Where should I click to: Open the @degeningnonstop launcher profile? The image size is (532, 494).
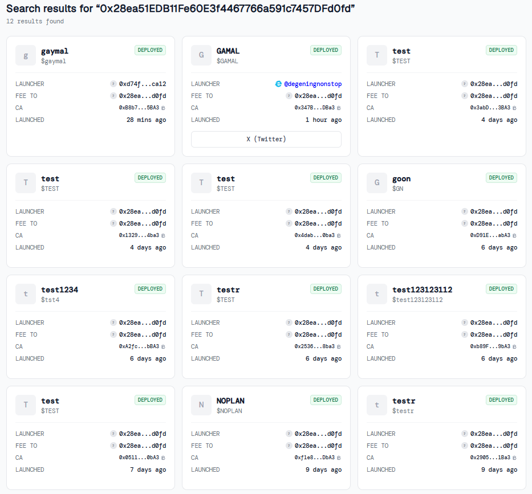click(x=313, y=84)
